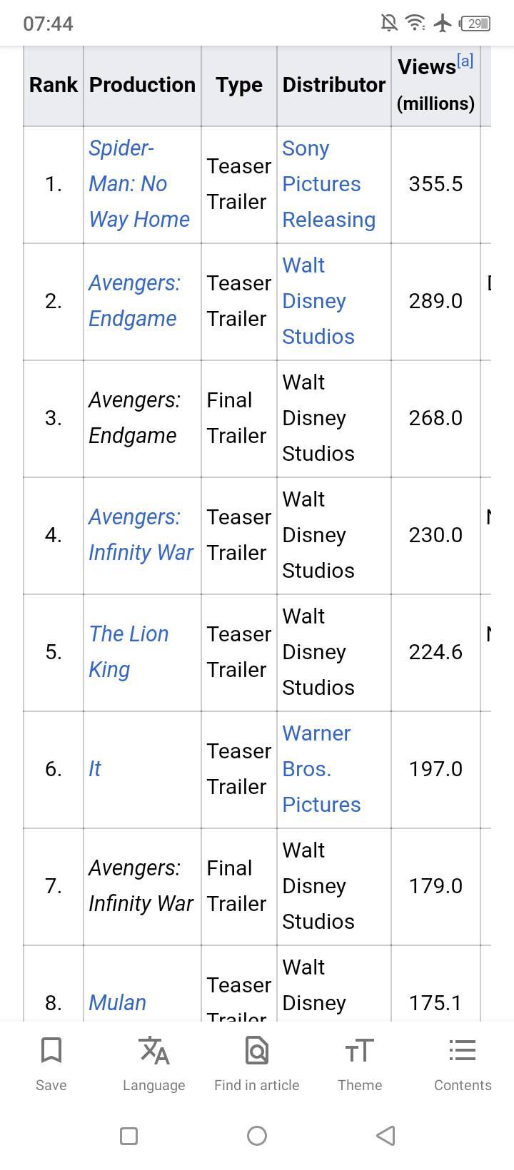The image size is (514, 1170).
Task: Open the Walt Disney Studios link
Action: (x=318, y=301)
